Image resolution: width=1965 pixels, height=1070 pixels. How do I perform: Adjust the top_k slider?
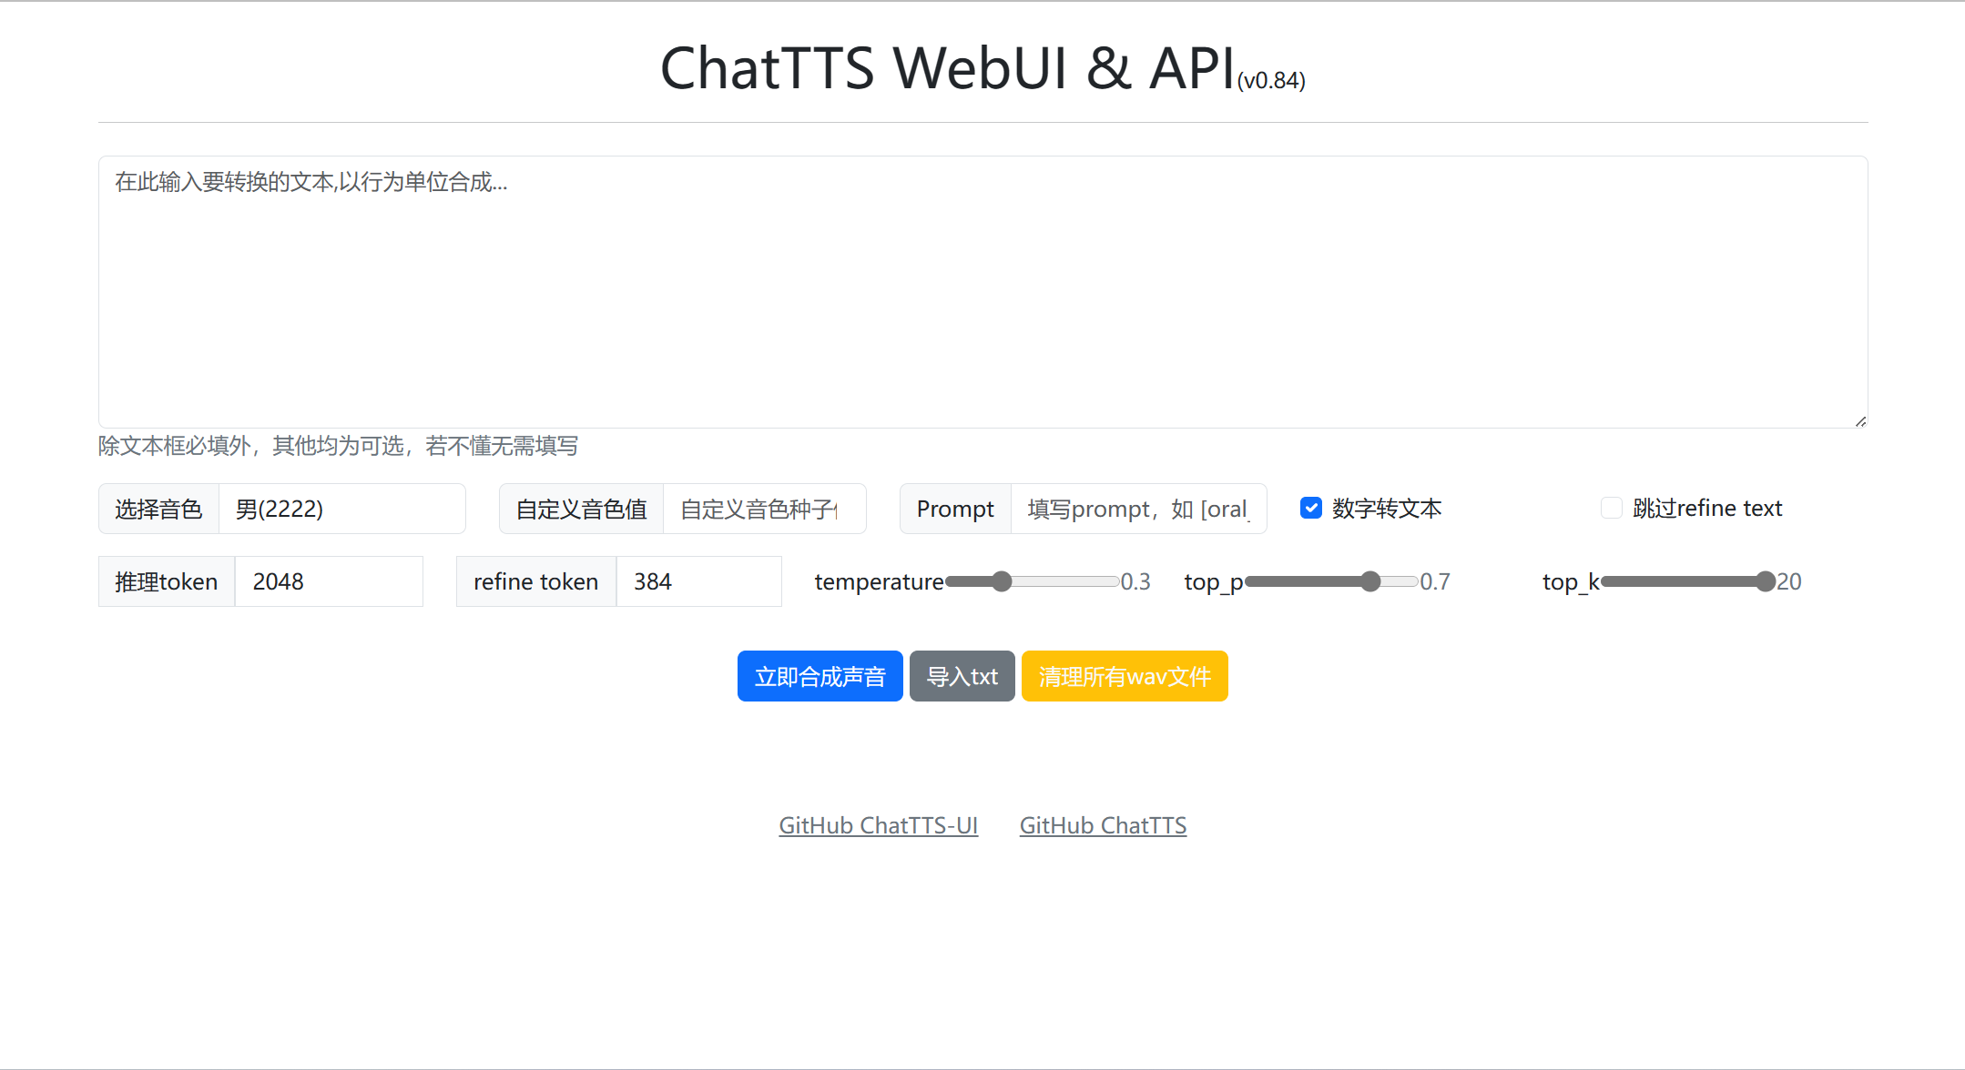click(x=1688, y=581)
